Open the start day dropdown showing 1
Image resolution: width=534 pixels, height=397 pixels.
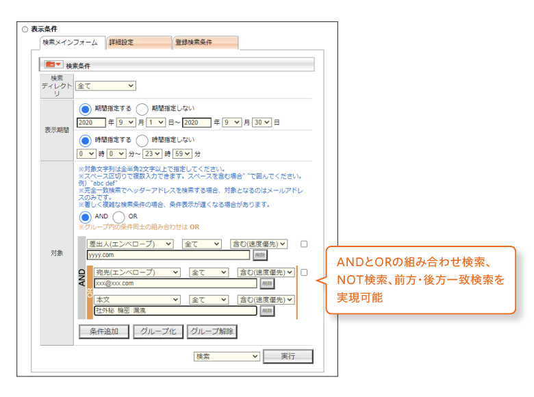click(x=156, y=123)
